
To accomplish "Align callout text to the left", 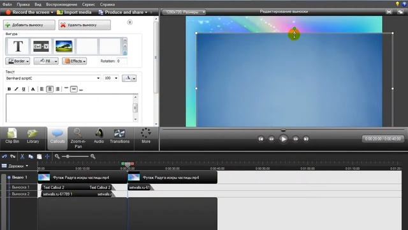I will point(41,89).
